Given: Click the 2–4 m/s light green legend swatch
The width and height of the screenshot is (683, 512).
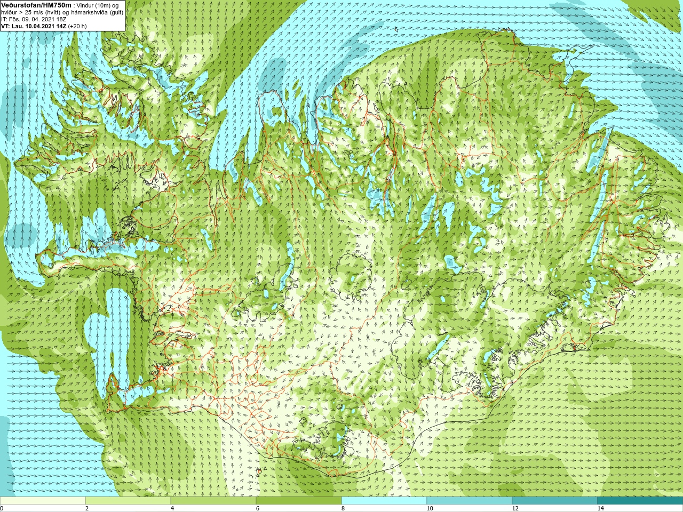Looking at the screenshot, I should 128,501.
